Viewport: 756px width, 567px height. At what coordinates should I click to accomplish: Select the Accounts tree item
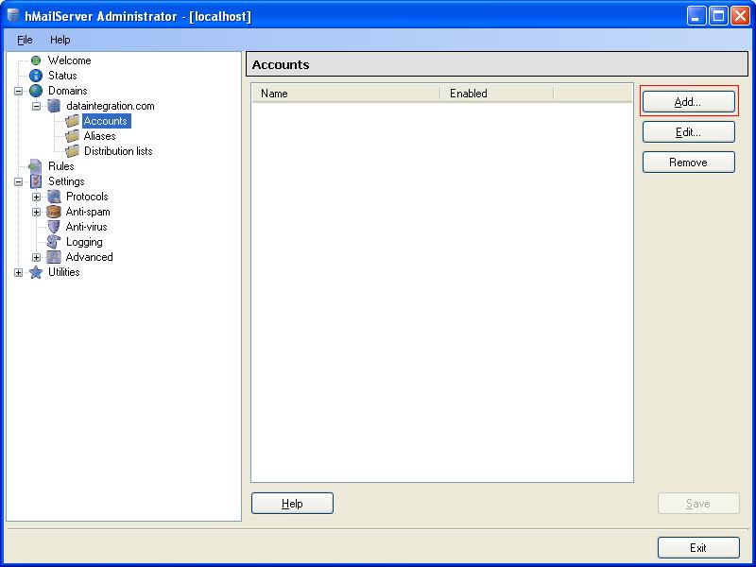coord(106,121)
